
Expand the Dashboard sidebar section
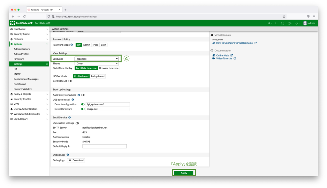pos(29,29)
